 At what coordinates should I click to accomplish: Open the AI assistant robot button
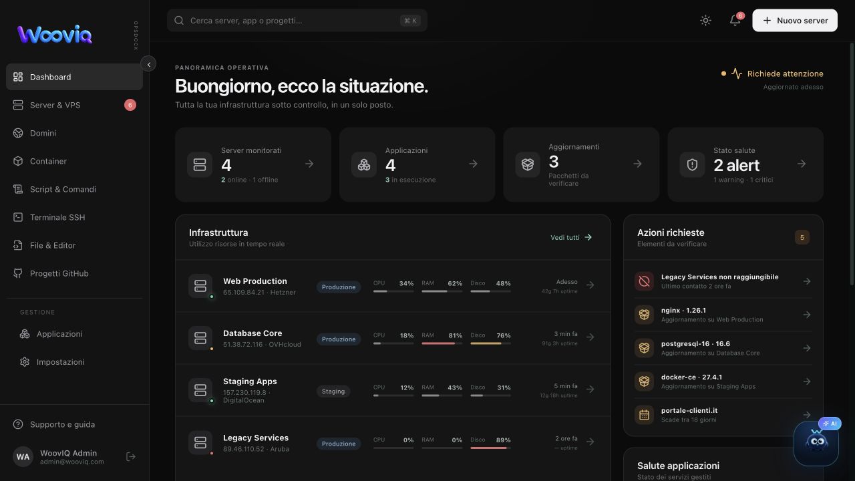pyautogui.click(x=816, y=443)
